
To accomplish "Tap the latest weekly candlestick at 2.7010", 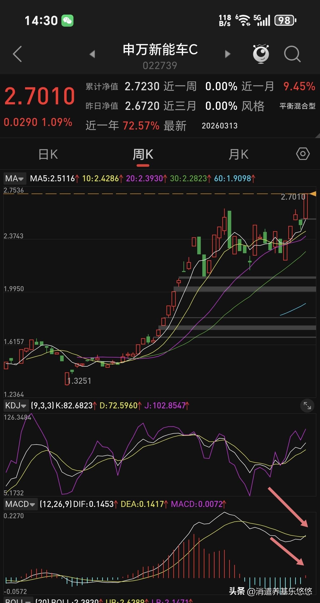I will (306, 206).
